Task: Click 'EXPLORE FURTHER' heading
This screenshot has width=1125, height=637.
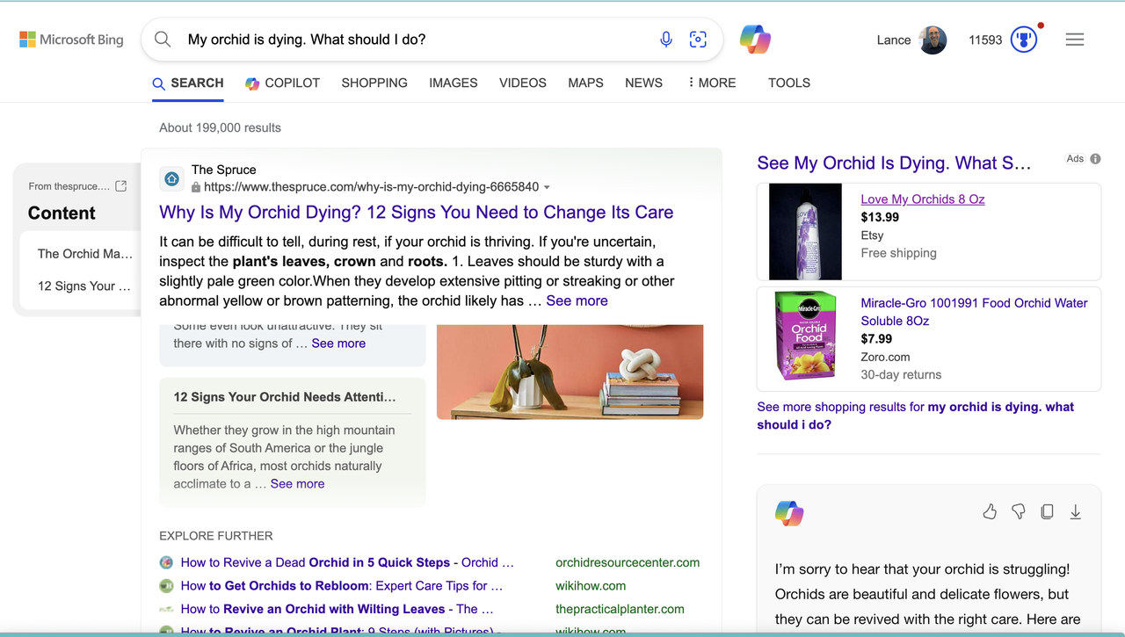Action: coord(216,536)
